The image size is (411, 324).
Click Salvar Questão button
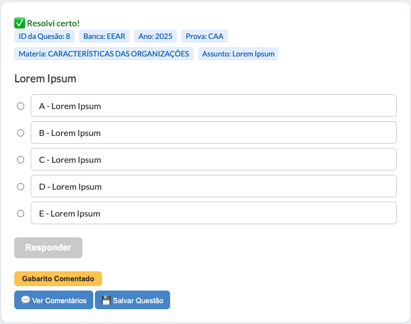pos(132,300)
